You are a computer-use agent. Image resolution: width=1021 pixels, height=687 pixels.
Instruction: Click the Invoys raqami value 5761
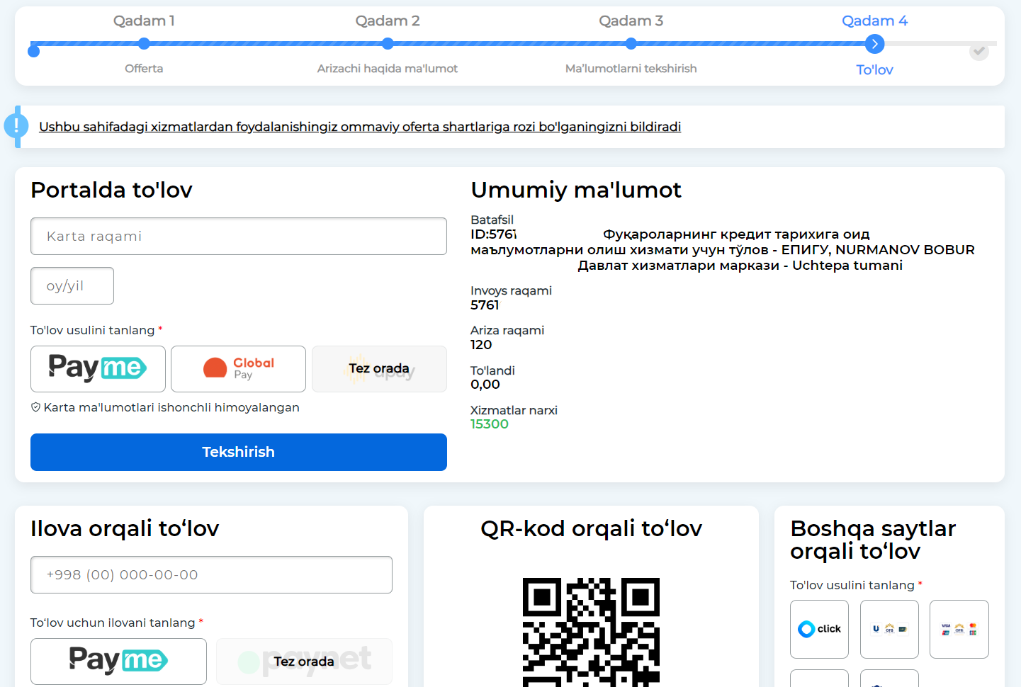click(x=485, y=305)
